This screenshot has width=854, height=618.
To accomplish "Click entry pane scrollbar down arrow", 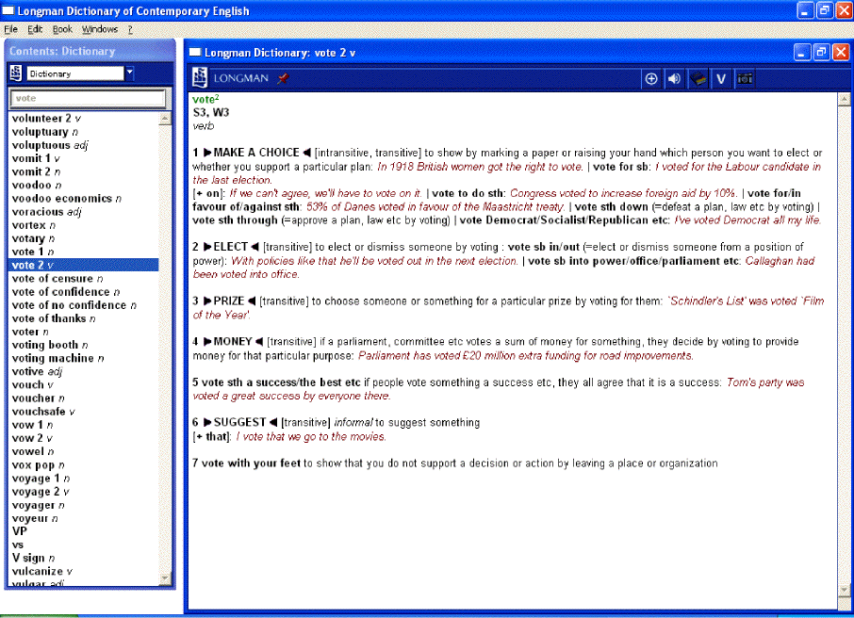I will [845, 590].
